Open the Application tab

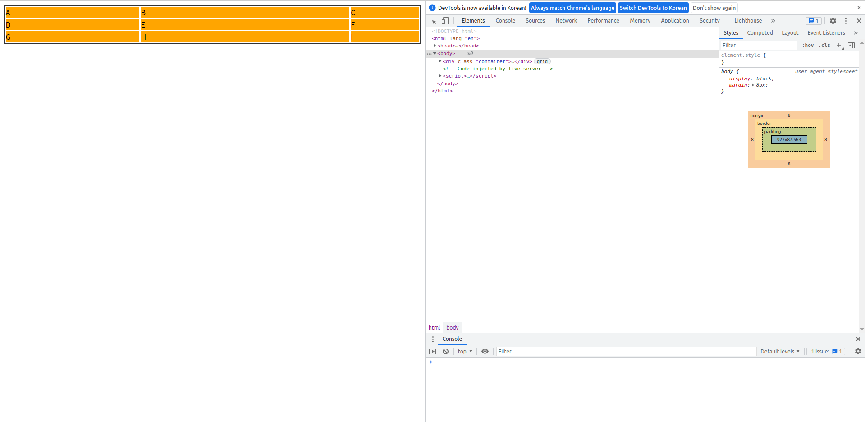pyautogui.click(x=675, y=21)
